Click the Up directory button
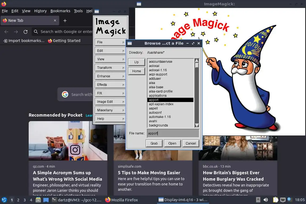The width and height of the screenshot is (306, 204). pos(137,62)
